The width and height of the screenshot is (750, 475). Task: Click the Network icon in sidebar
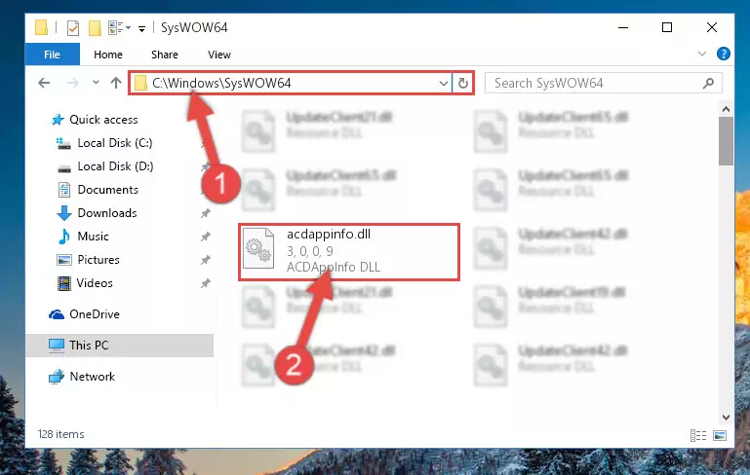point(57,376)
